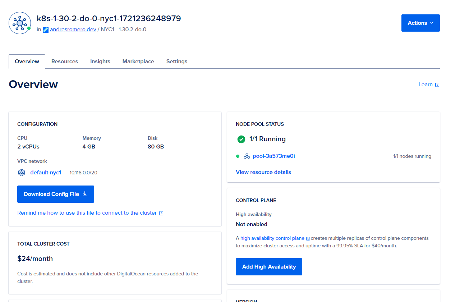Click the docs icon after 'connect to the cluster'
The image size is (469, 302).
[x=161, y=213]
